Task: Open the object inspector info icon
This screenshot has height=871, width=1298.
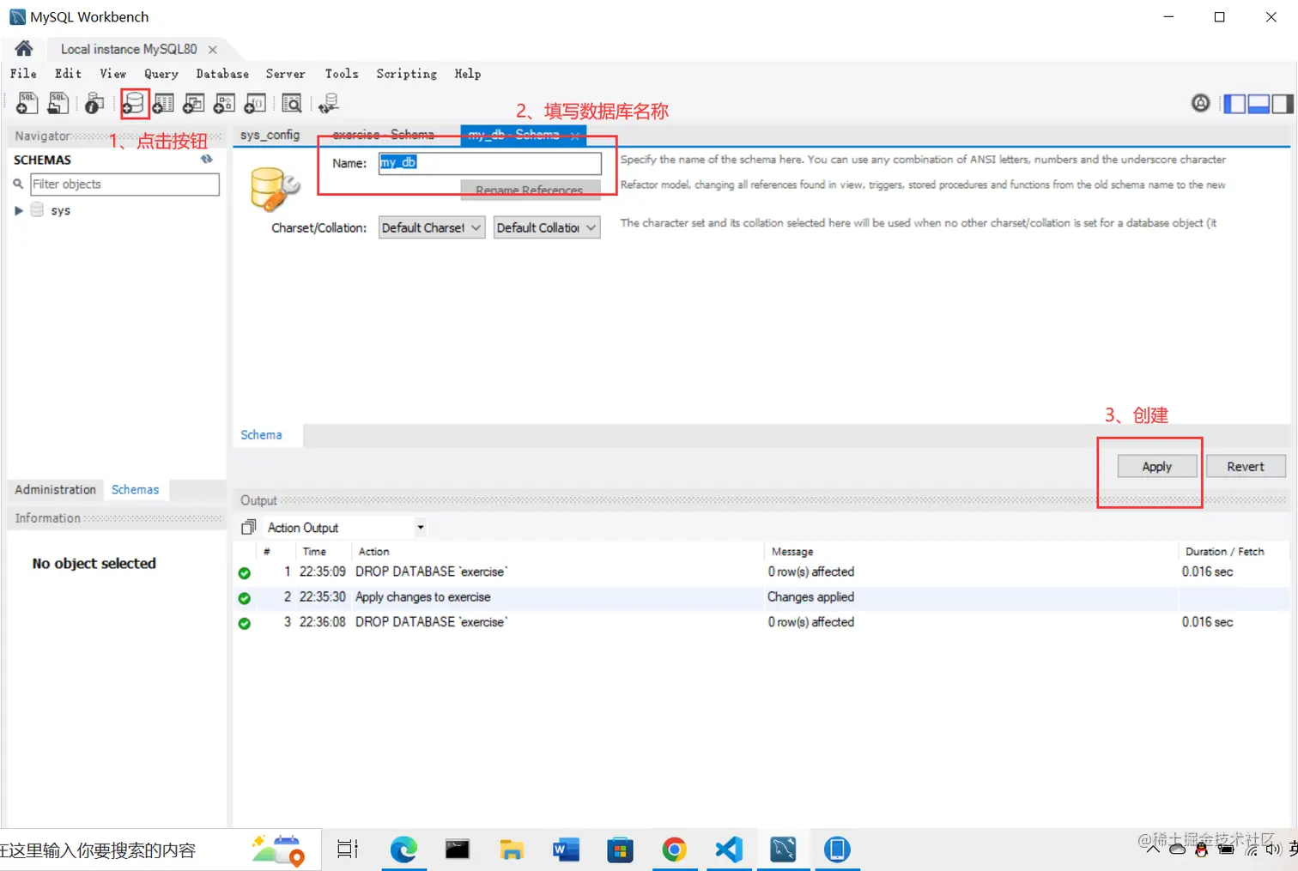Action: tap(94, 104)
